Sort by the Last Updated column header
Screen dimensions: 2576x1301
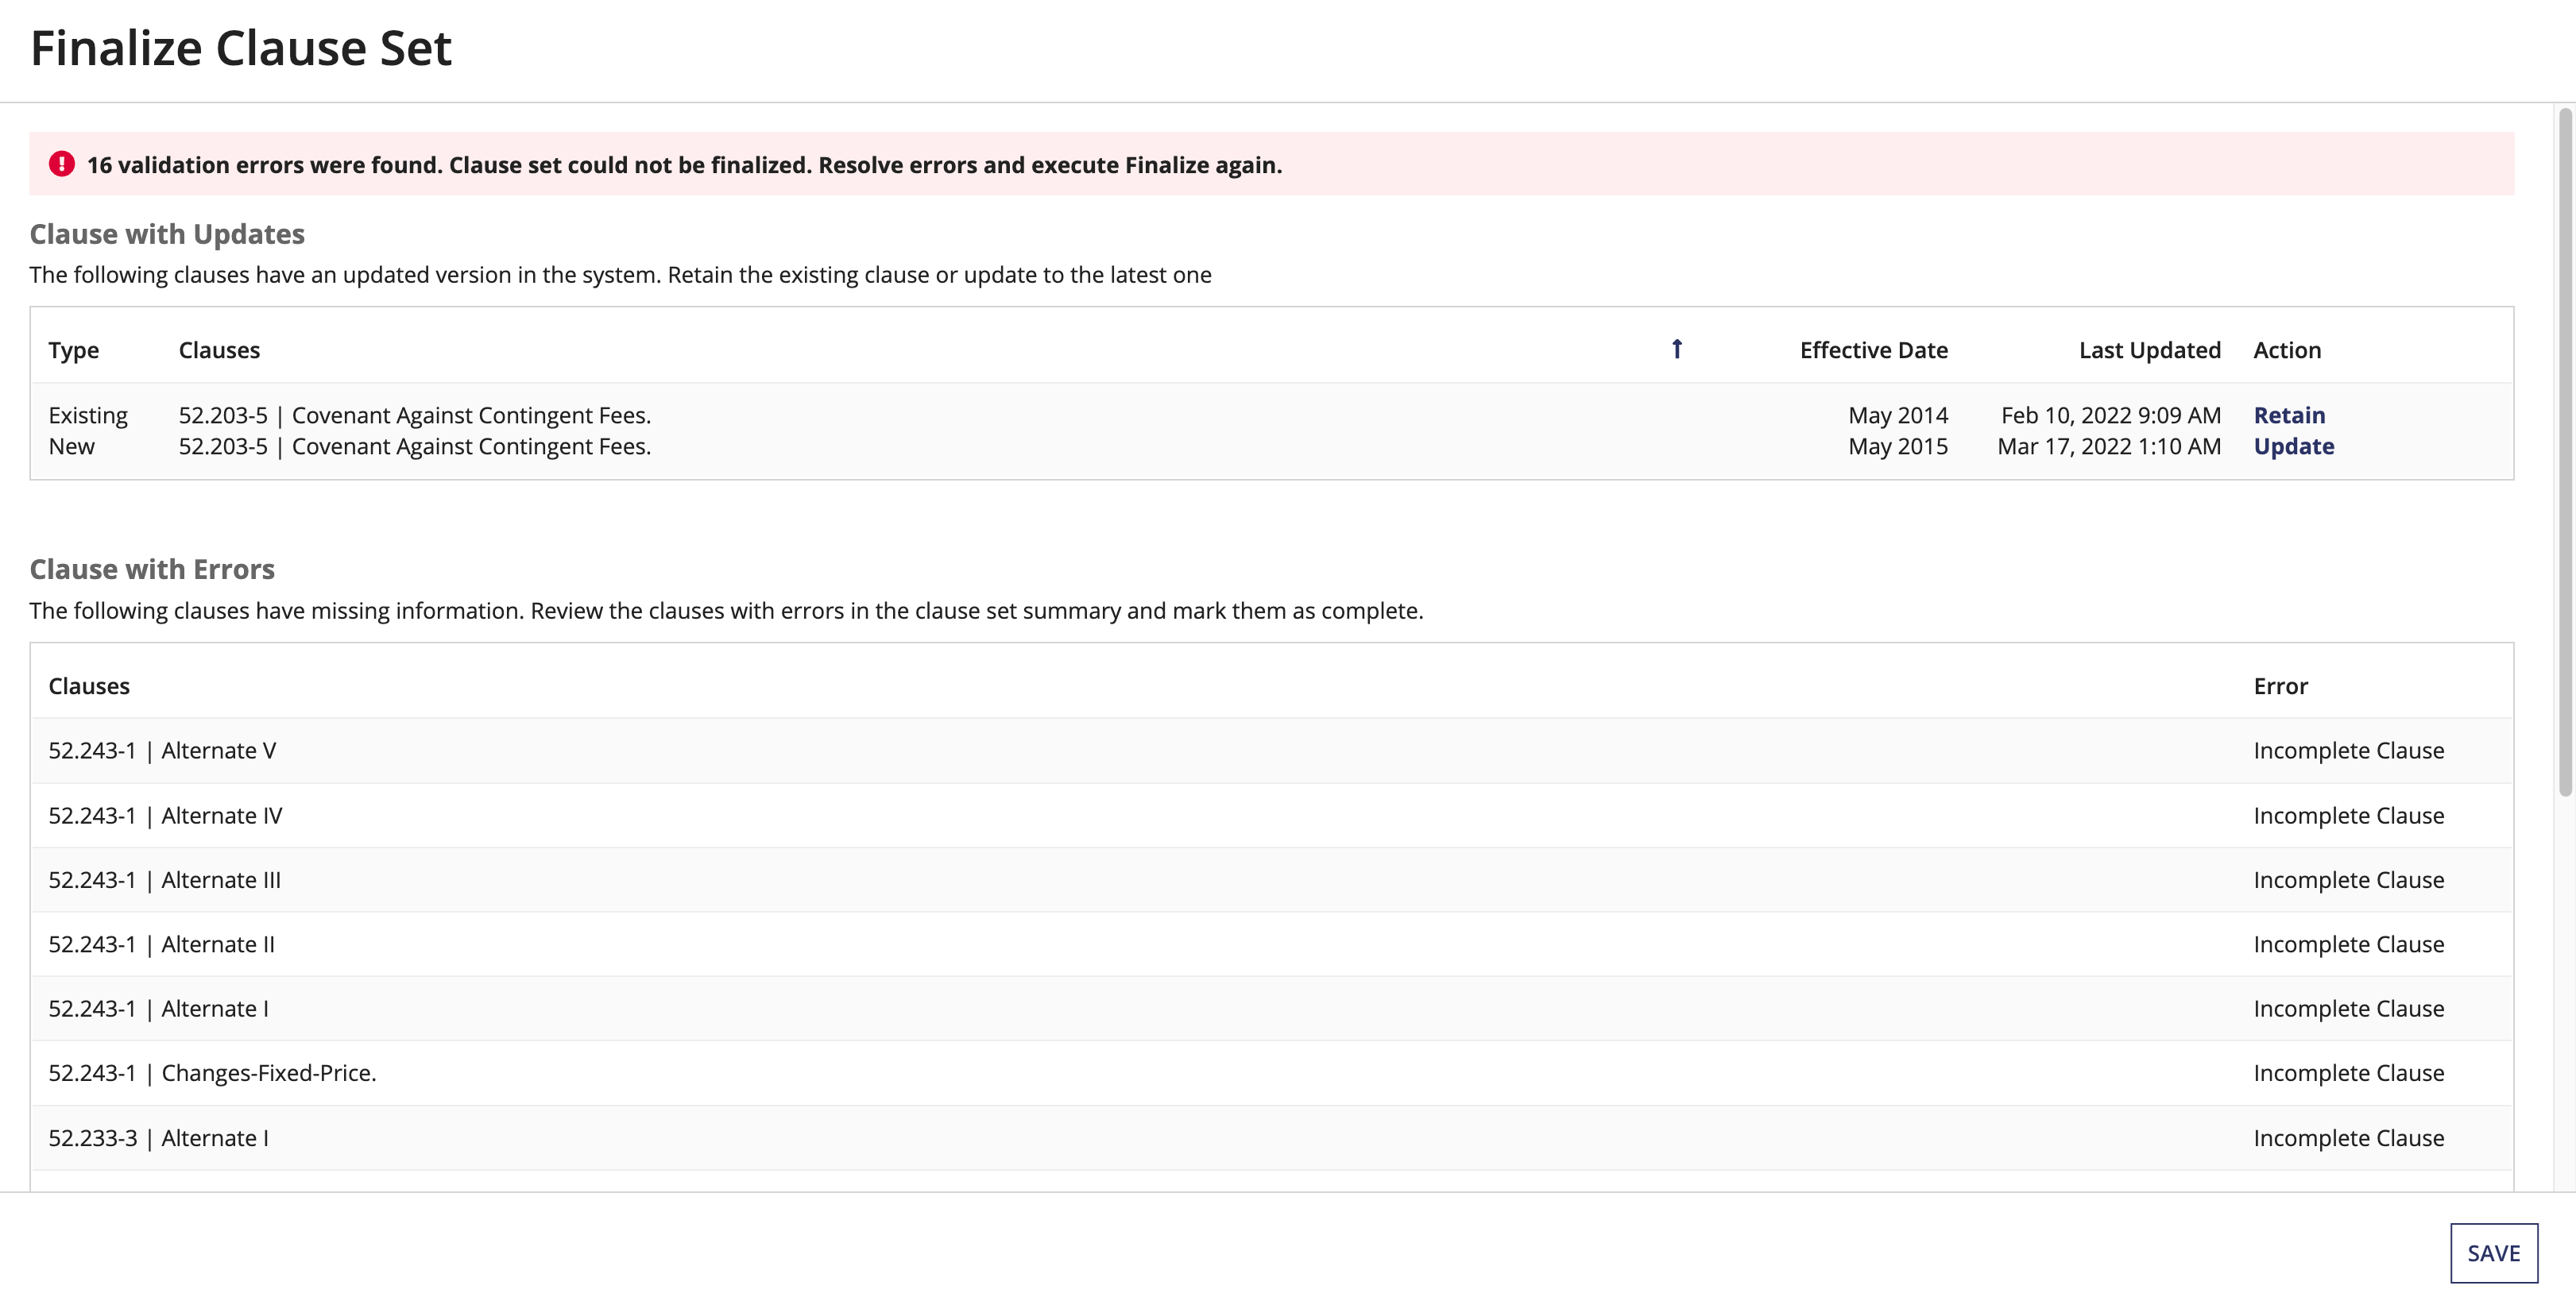coord(2149,349)
